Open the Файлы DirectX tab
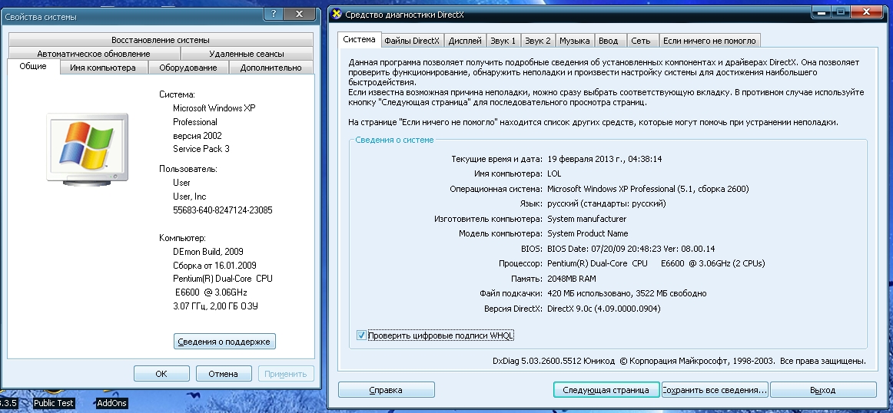Screen dimensions: 893x413 pos(412,41)
